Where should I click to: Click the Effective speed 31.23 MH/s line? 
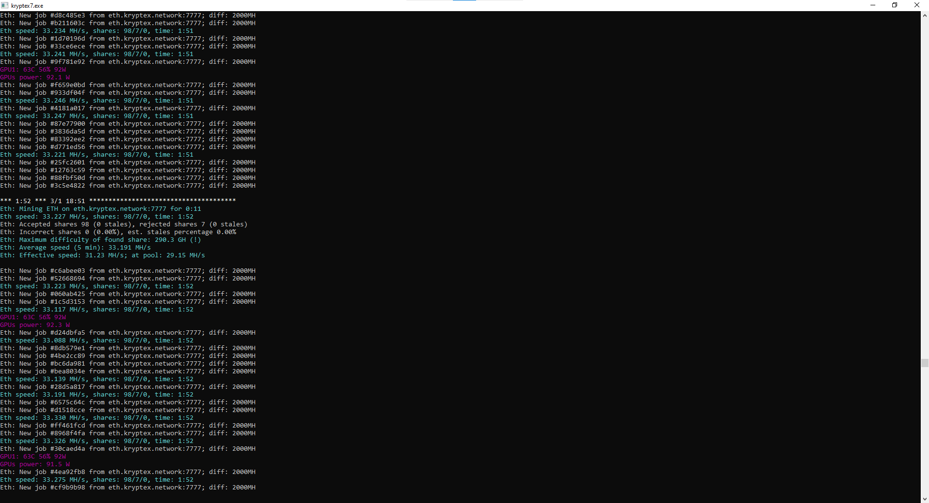pyautogui.click(x=103, y=255)
